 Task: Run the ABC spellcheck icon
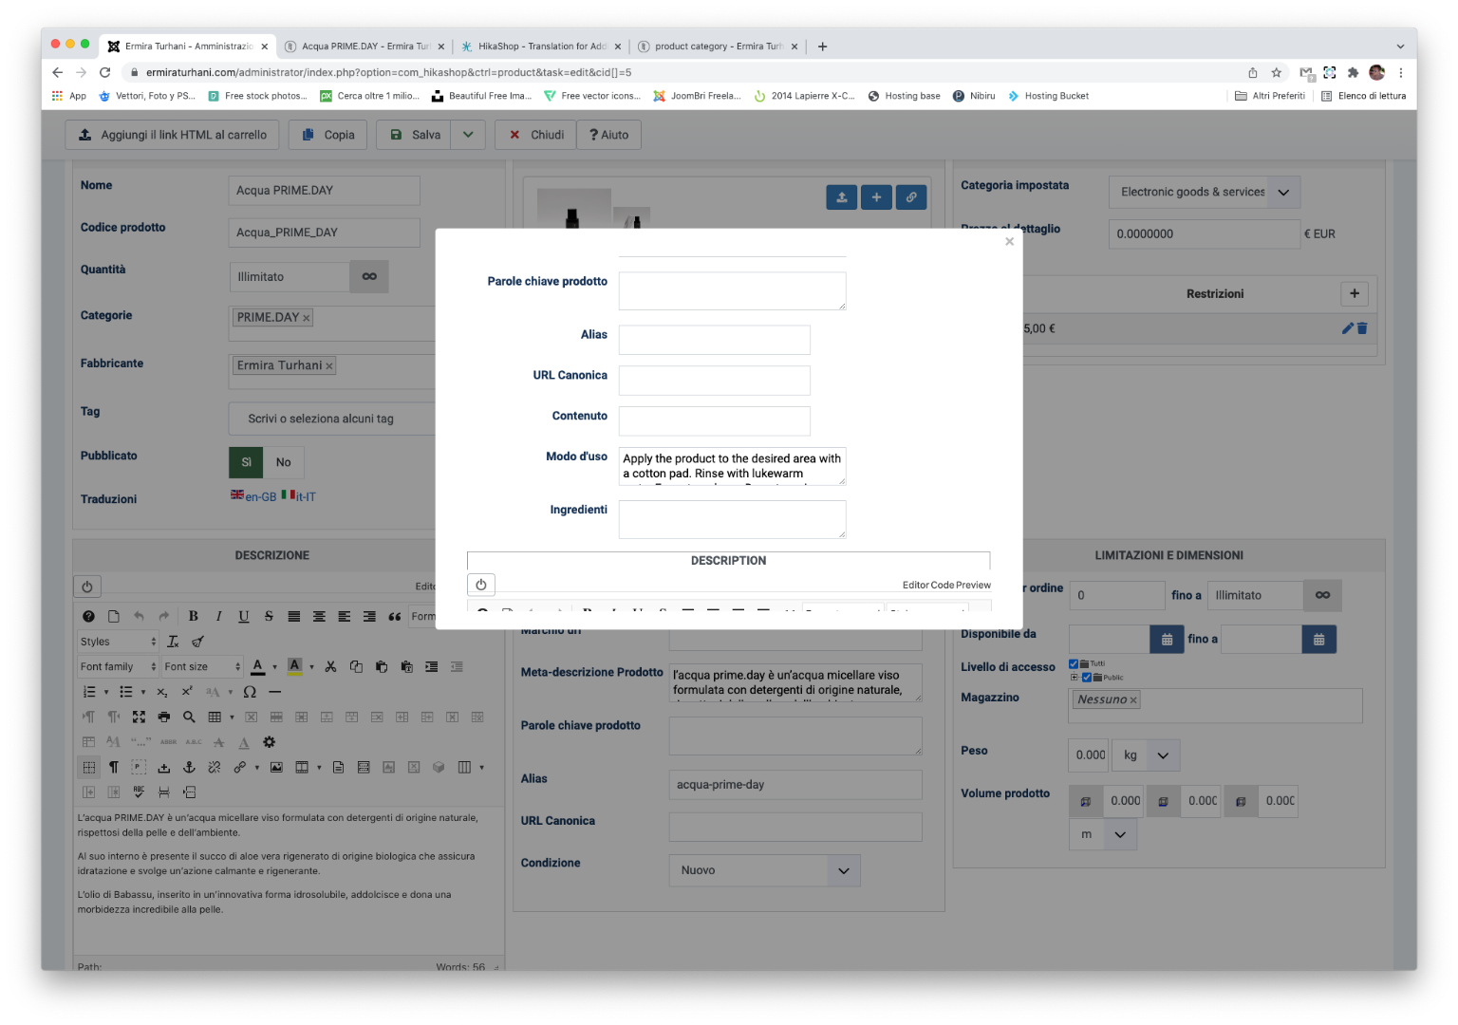139,792
